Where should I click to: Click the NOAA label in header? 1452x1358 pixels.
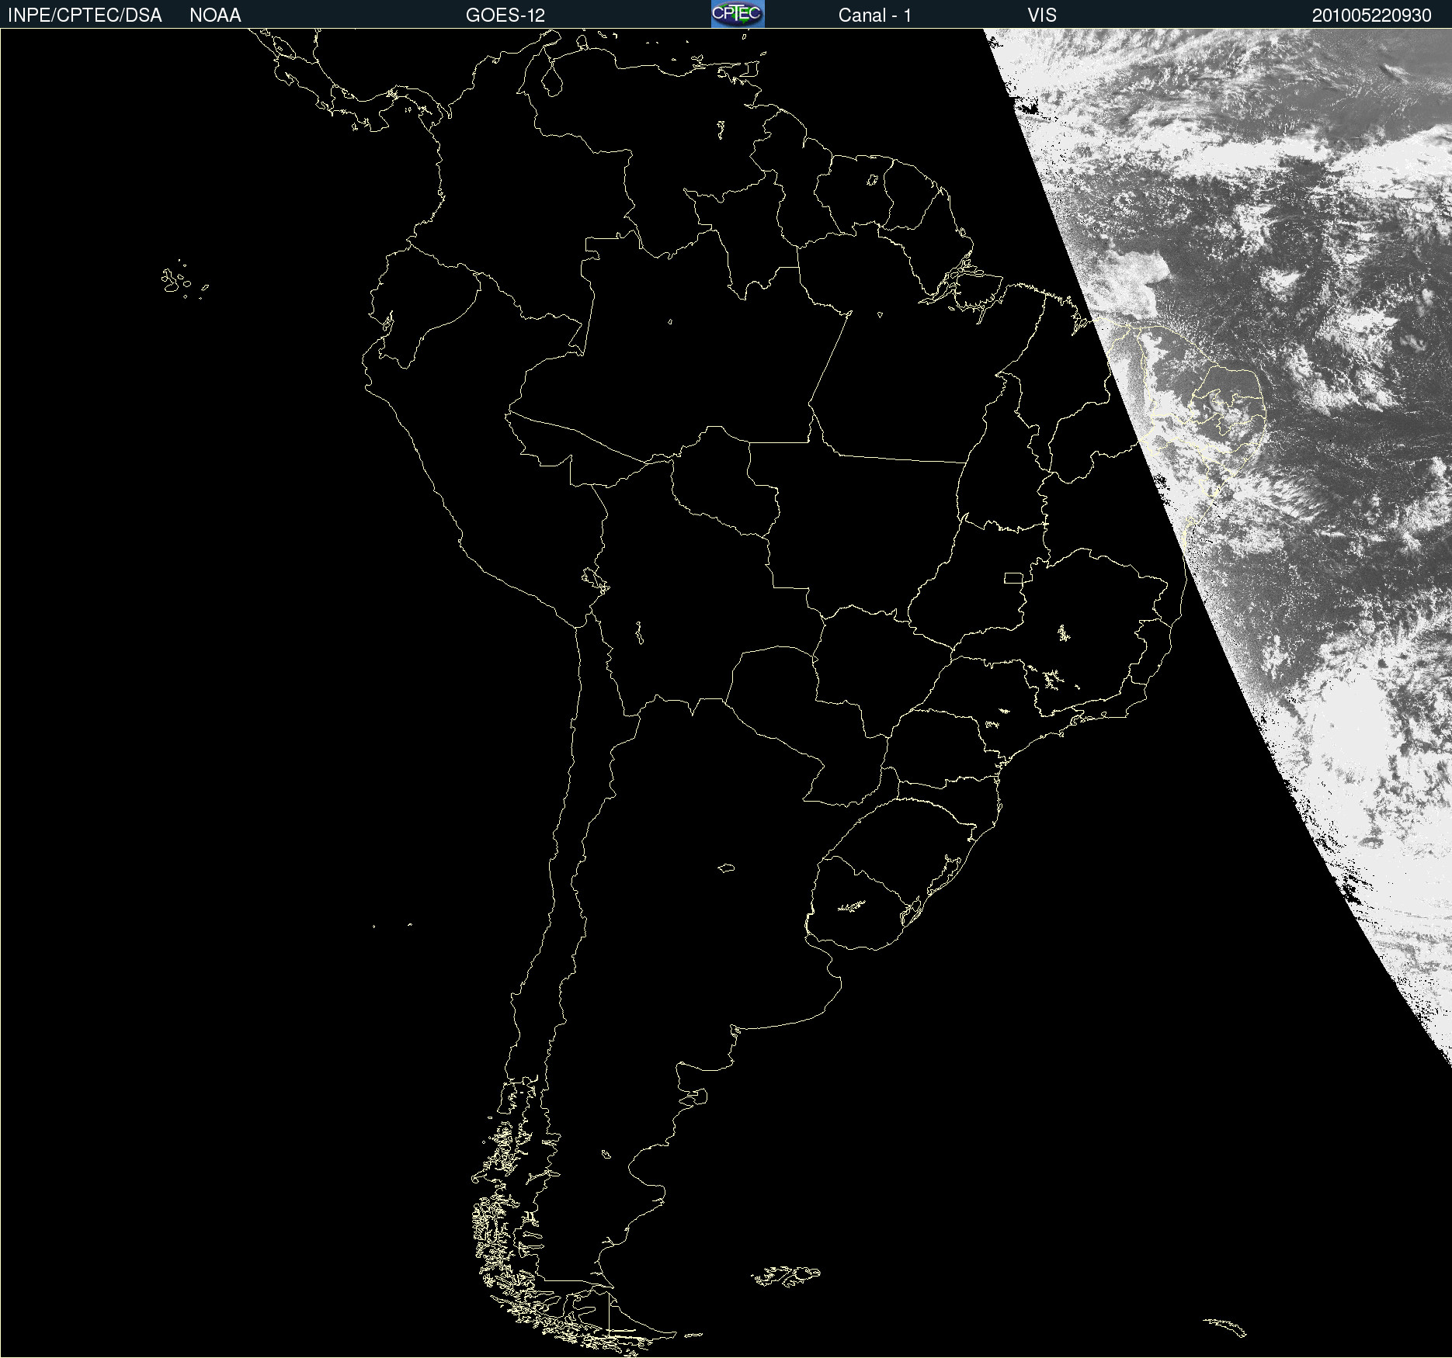click(x=215, y=16)
